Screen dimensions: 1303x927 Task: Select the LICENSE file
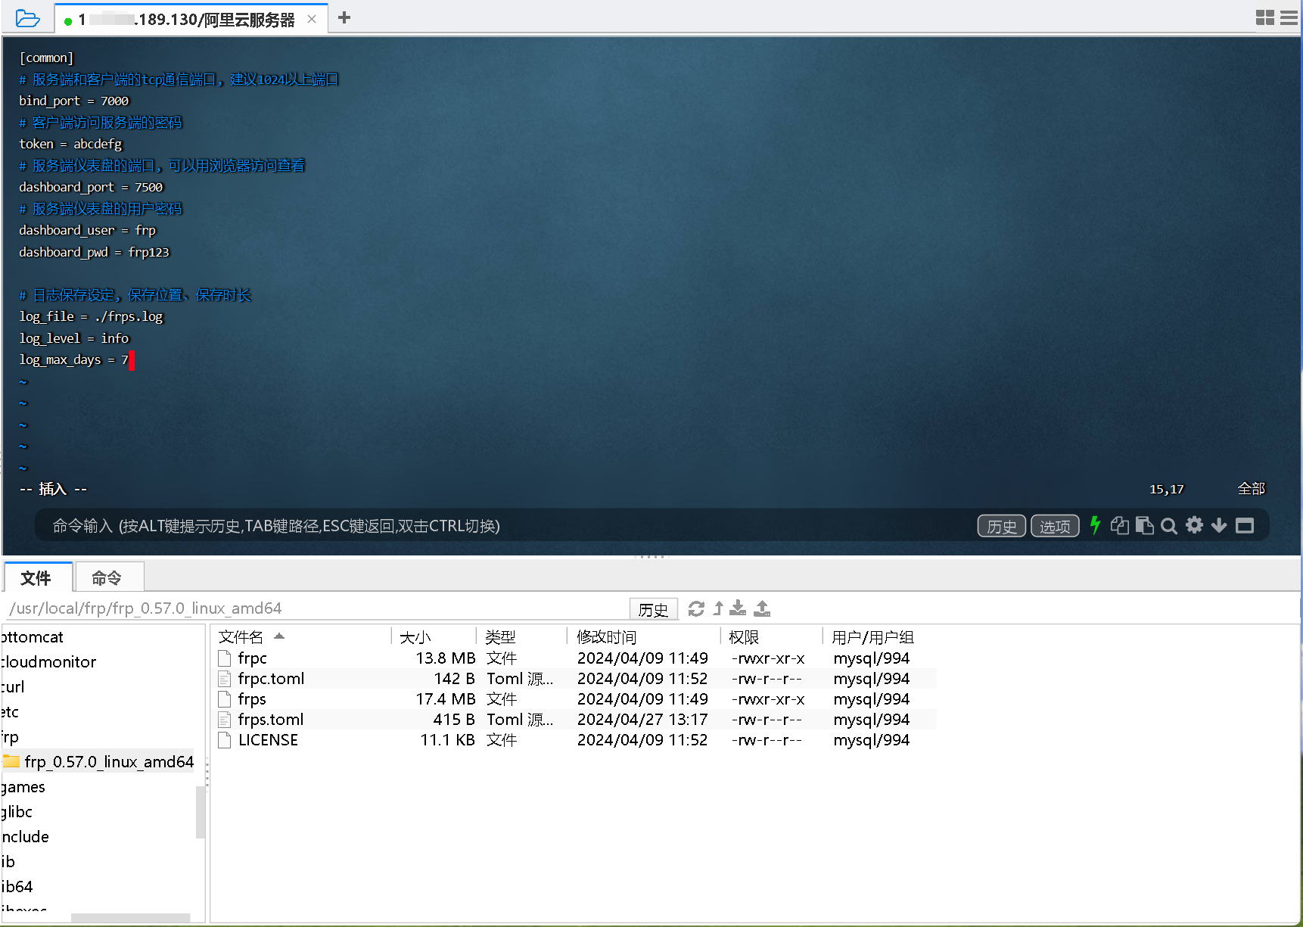[x=575, y=740]
